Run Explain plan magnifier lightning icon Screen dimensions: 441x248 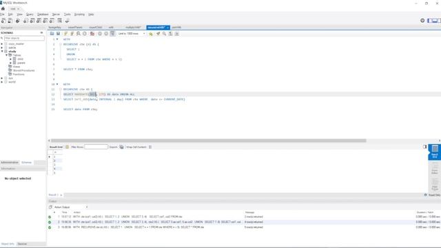tap(78, 34)
